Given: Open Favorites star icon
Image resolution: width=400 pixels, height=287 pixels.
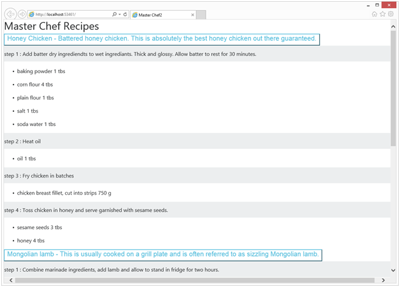Looking at the screenshot, I should click(x=382, y=14).
